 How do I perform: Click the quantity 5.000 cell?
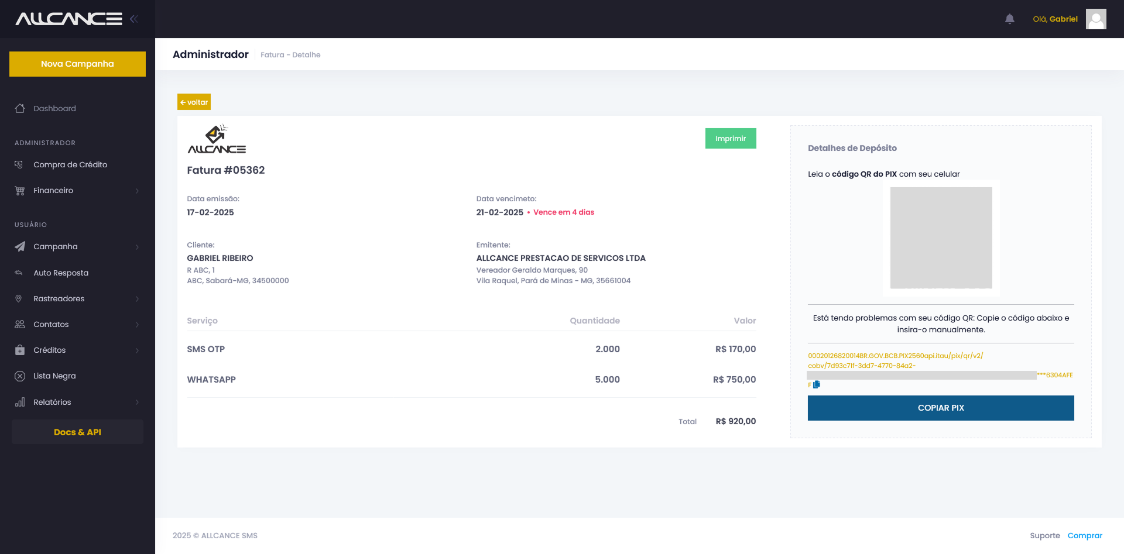coord(608,380)
